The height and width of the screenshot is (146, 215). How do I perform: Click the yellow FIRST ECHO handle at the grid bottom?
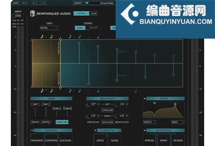pos(60,87)
